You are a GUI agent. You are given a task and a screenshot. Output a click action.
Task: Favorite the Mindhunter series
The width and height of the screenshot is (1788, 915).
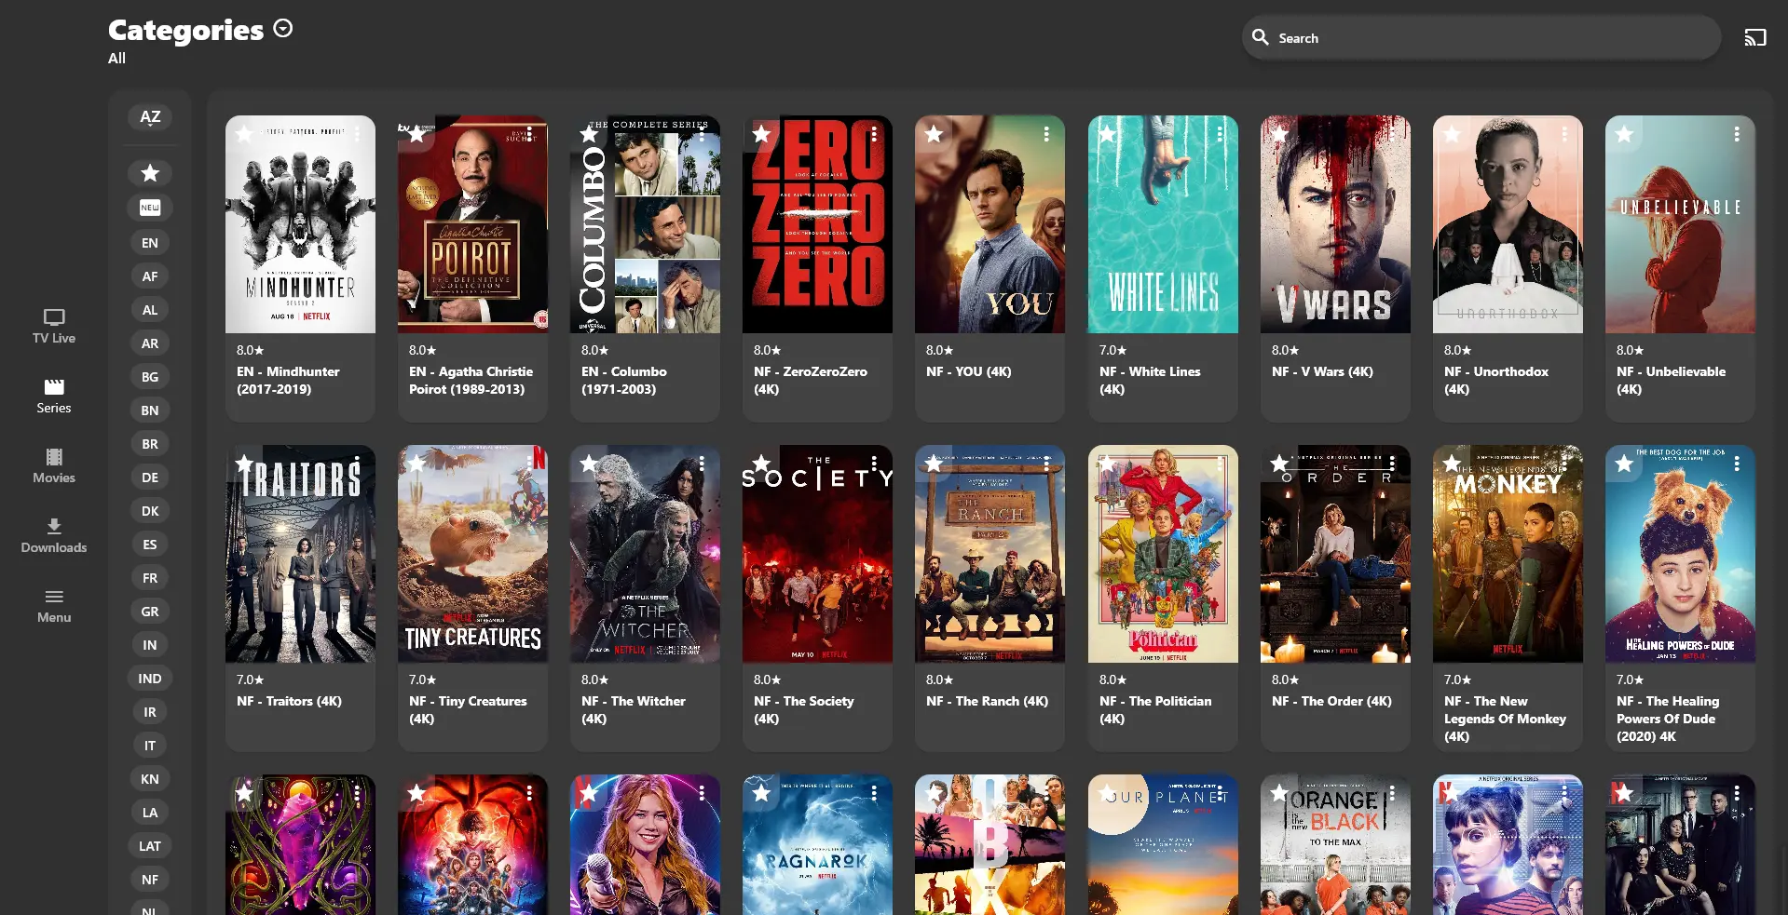point(244,134)
